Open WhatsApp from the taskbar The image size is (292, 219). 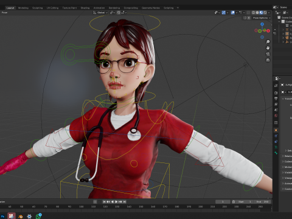pos(38,216)
